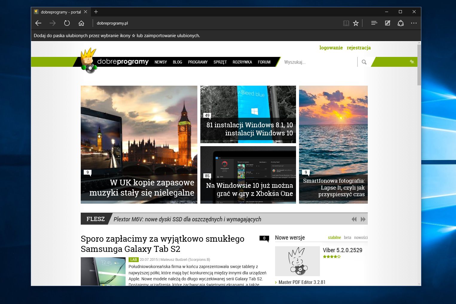
Task: Open the ROZRYWKA menu item
Action: pyautogui.click(x=242, y=62)
